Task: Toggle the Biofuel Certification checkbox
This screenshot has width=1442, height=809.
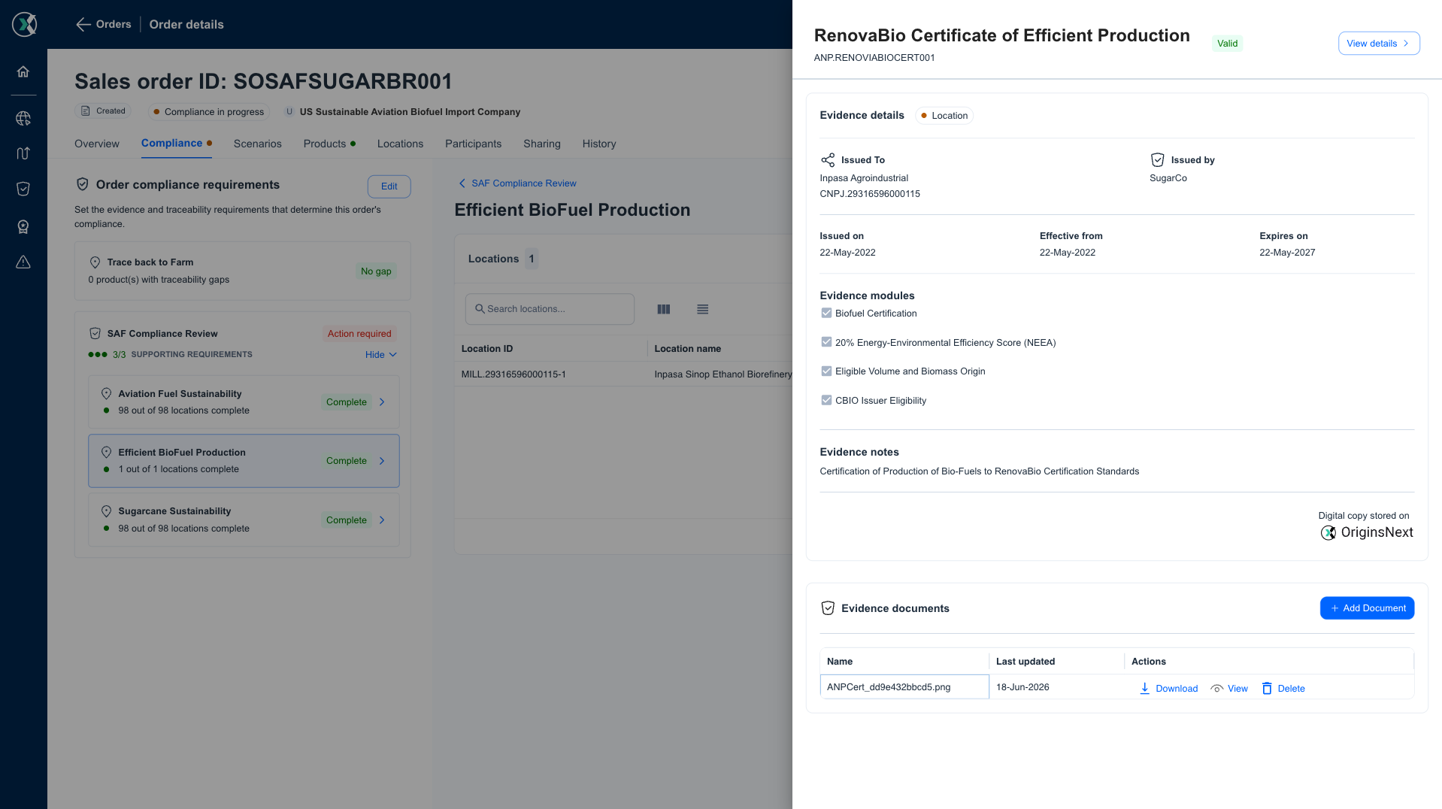Action: [826, 314]
